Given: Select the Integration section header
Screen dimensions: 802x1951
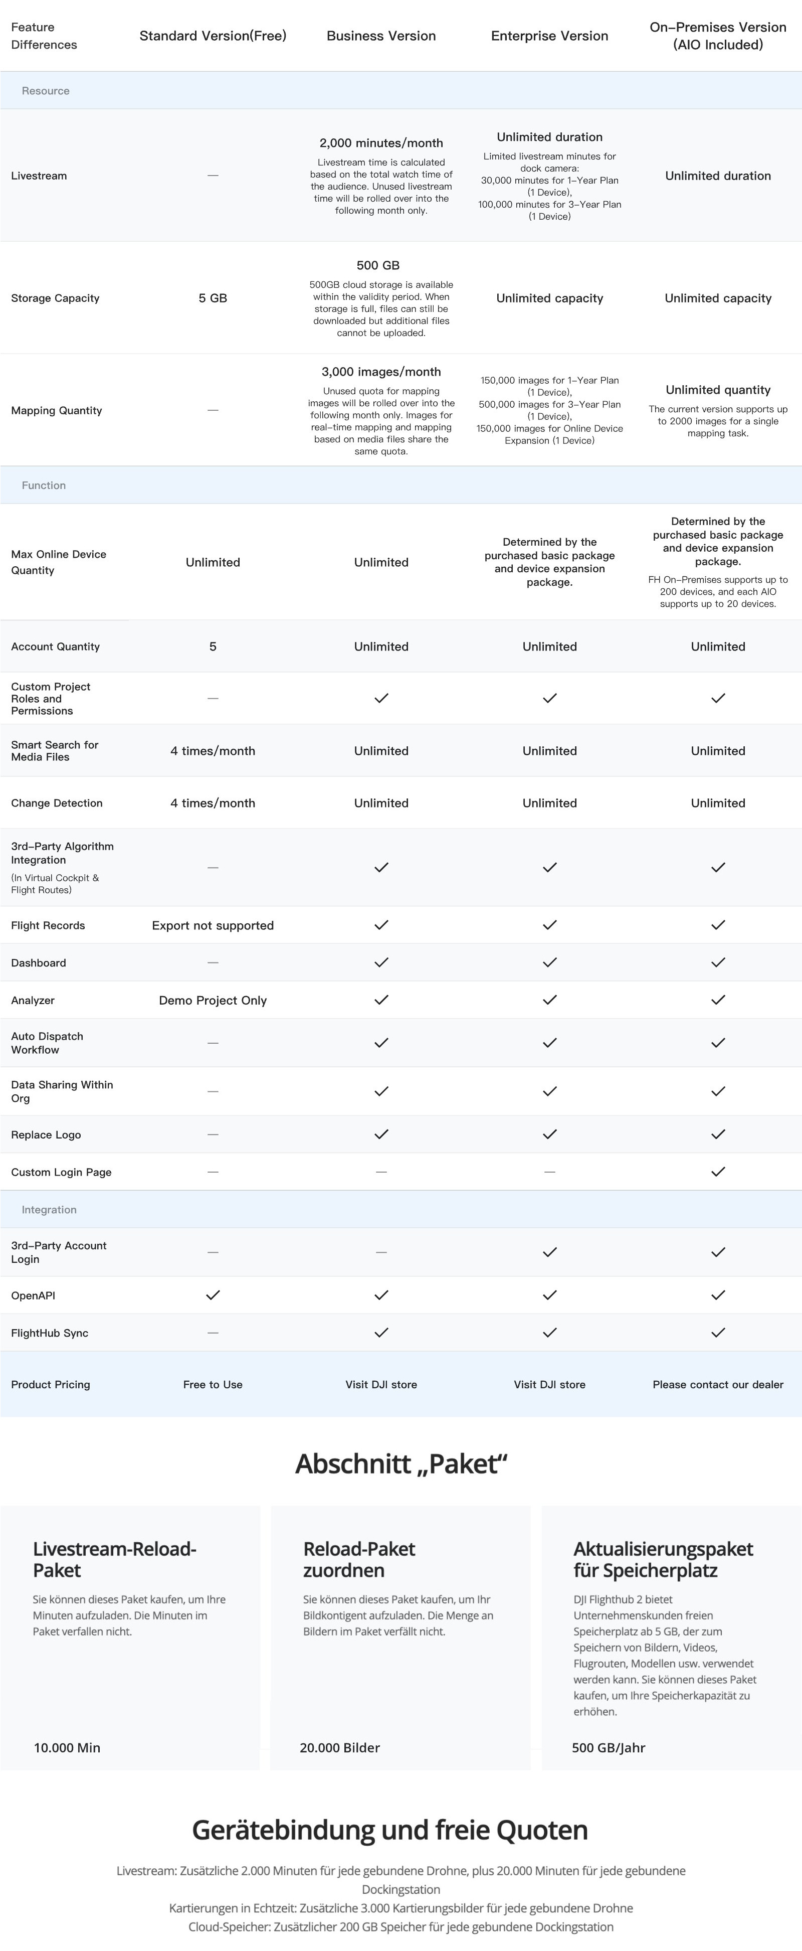Looking at the screenshot, I should [49, 1210].
